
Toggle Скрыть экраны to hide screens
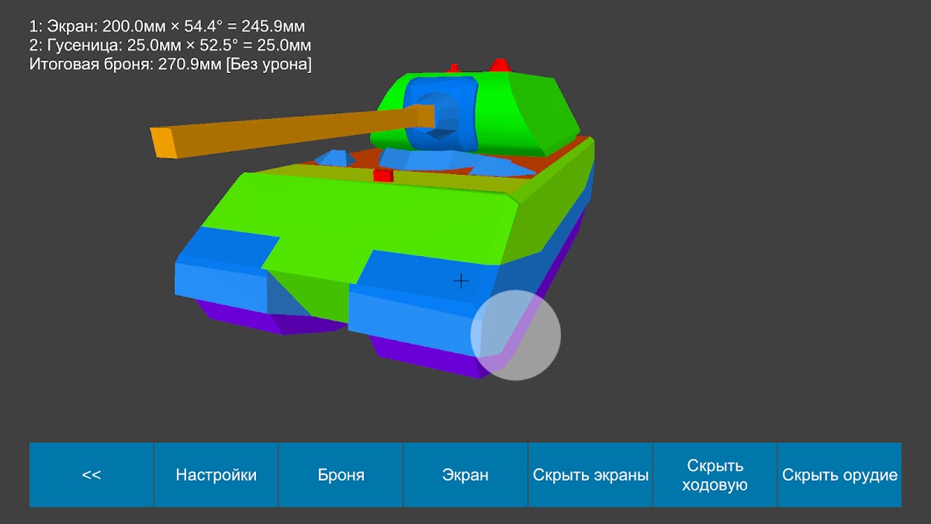coord(590,475)
